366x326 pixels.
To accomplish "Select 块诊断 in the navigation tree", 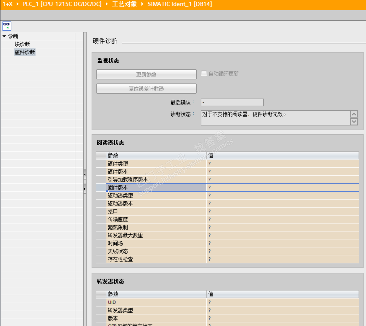I will click(x=22, y=44).
